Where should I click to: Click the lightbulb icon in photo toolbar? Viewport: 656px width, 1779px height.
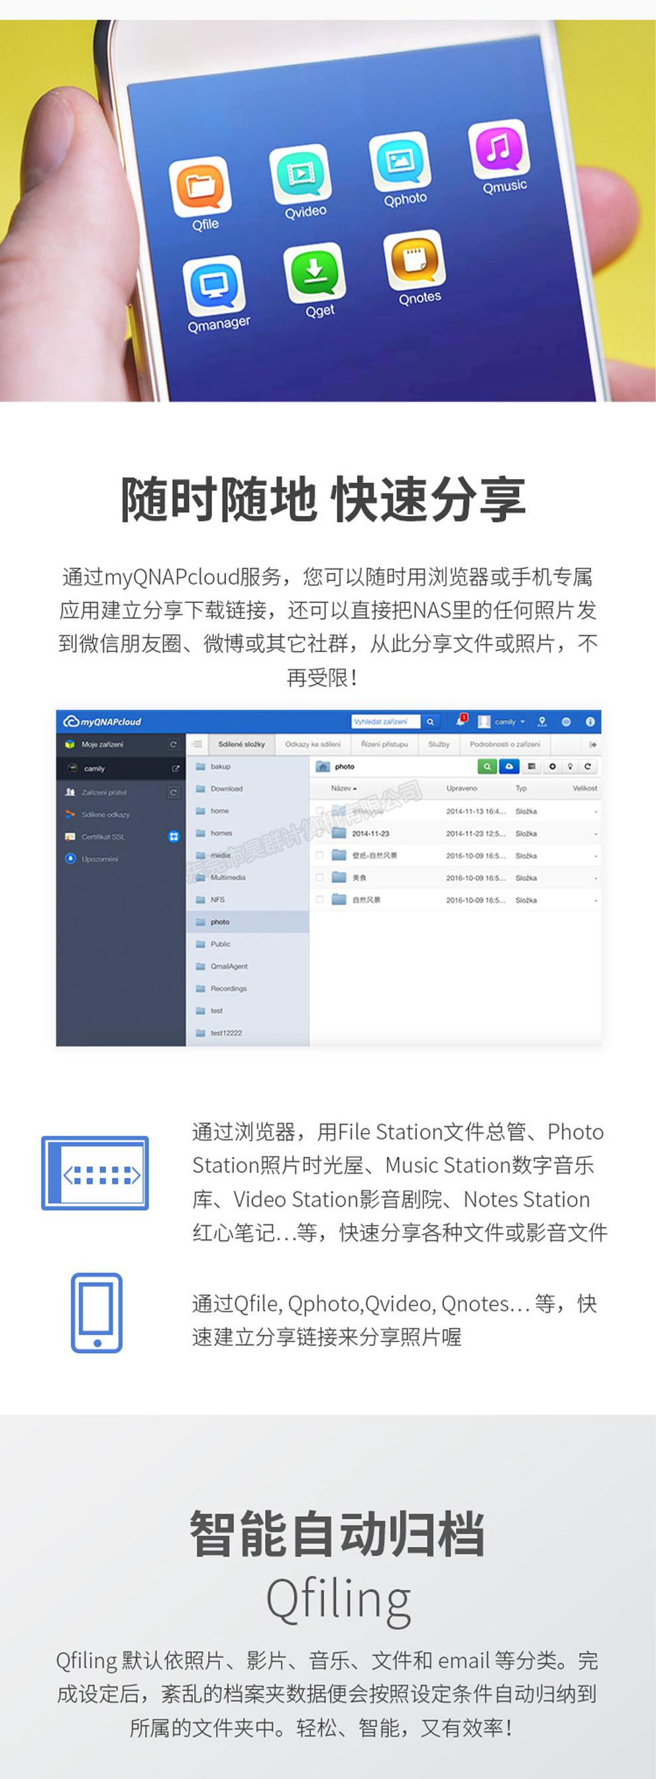[570, 767]
